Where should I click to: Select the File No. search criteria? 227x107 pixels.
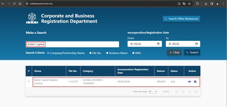90,53
